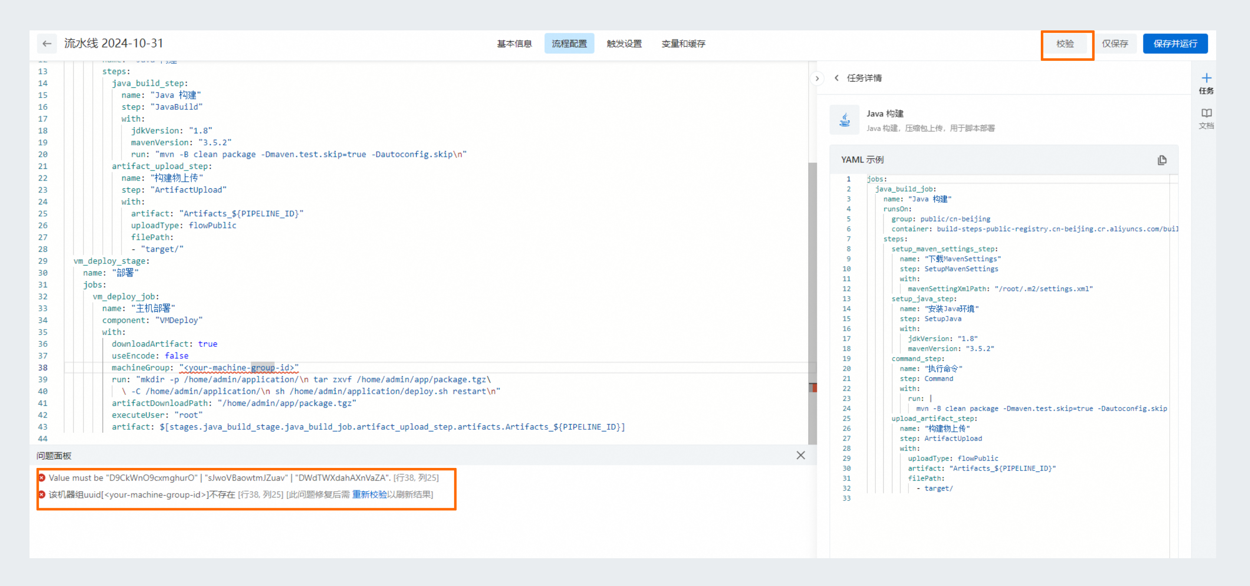Viewport: 1250px width, 586px height.
Task: Click the machineGroup placeholder value on line 38
Action: [x=239, y=368]
